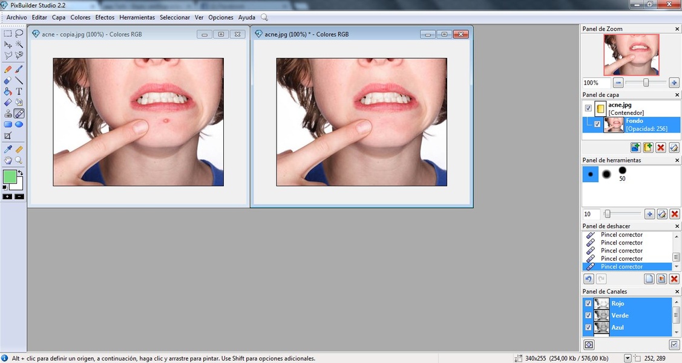Select the line drawing tool
The height and width of the screenshot is (363, 682).
pos(19,80)
